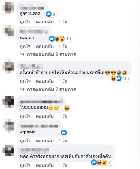Open the reaction count 3 on the first comment
The image size is (140, 169).
pyautogui.click(x=51, y=14)
